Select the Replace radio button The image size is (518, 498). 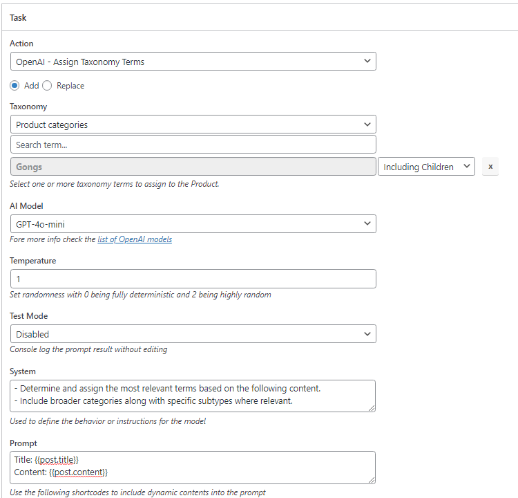pos(47,86)
